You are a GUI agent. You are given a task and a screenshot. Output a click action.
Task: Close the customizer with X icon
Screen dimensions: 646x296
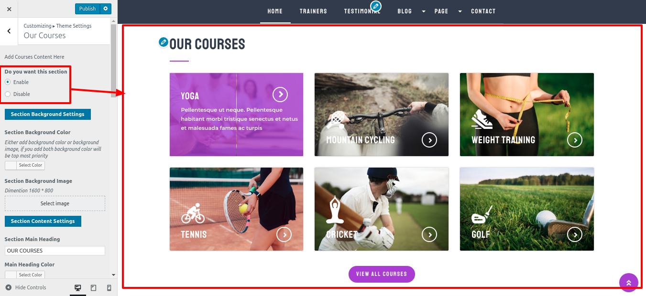[9, 9]
